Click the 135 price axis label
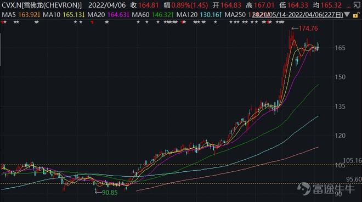Image resolution: width=362 pixels, height=202 pixels. (x=340, y=106)
